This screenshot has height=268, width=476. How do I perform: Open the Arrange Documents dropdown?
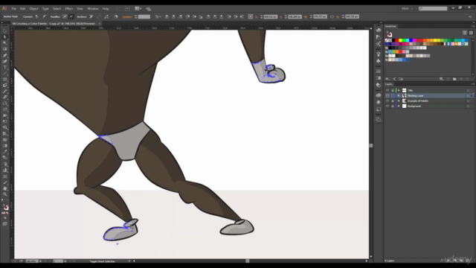pyautogui.click(x=138, y=8)
